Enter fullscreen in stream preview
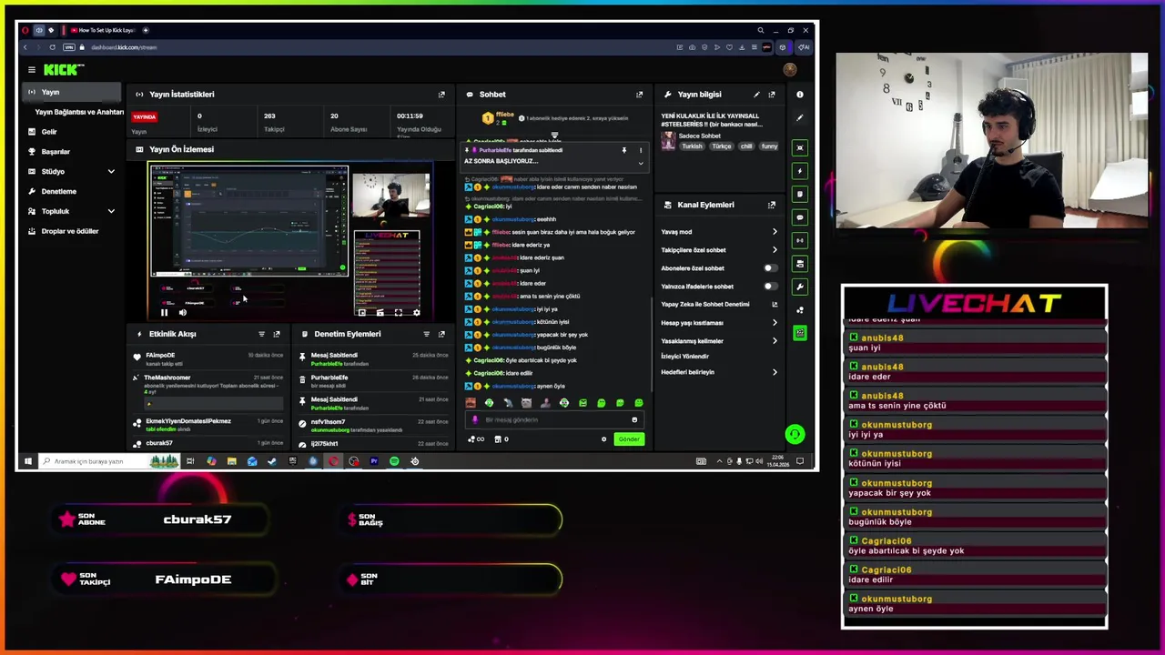The height and width of the screenshot is (655, 1165). [x=398, y=313]
